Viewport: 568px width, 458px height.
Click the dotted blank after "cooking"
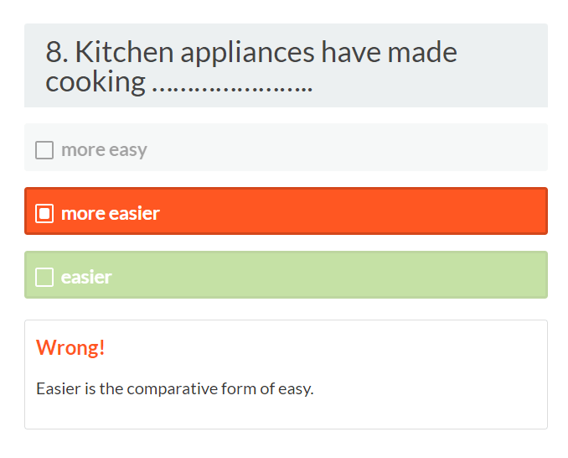(232, 83)
